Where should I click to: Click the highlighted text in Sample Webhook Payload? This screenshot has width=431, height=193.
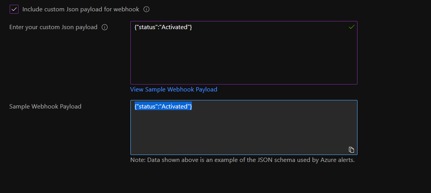[x=163, y=106]
